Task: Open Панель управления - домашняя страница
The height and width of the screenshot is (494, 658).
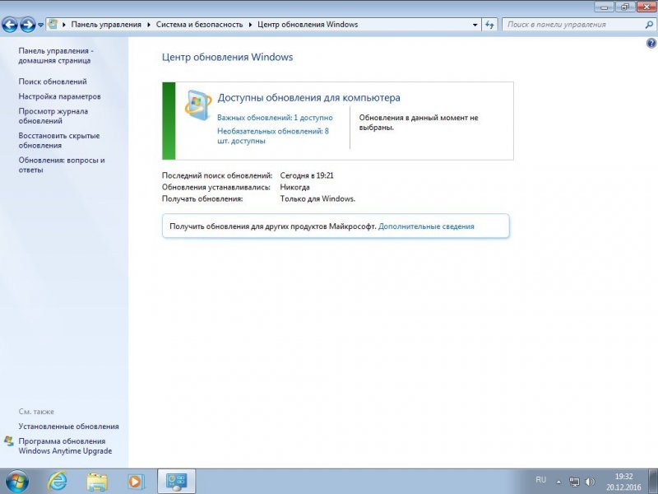Action: 56,55
